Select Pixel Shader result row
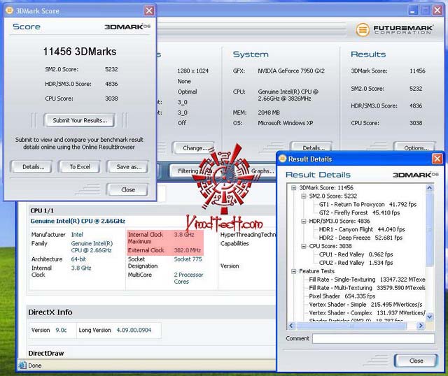Viewport: 448px width, 376px height. (342, 296)
